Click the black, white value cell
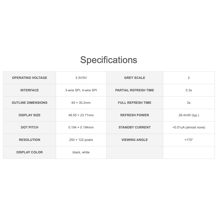 81,152
